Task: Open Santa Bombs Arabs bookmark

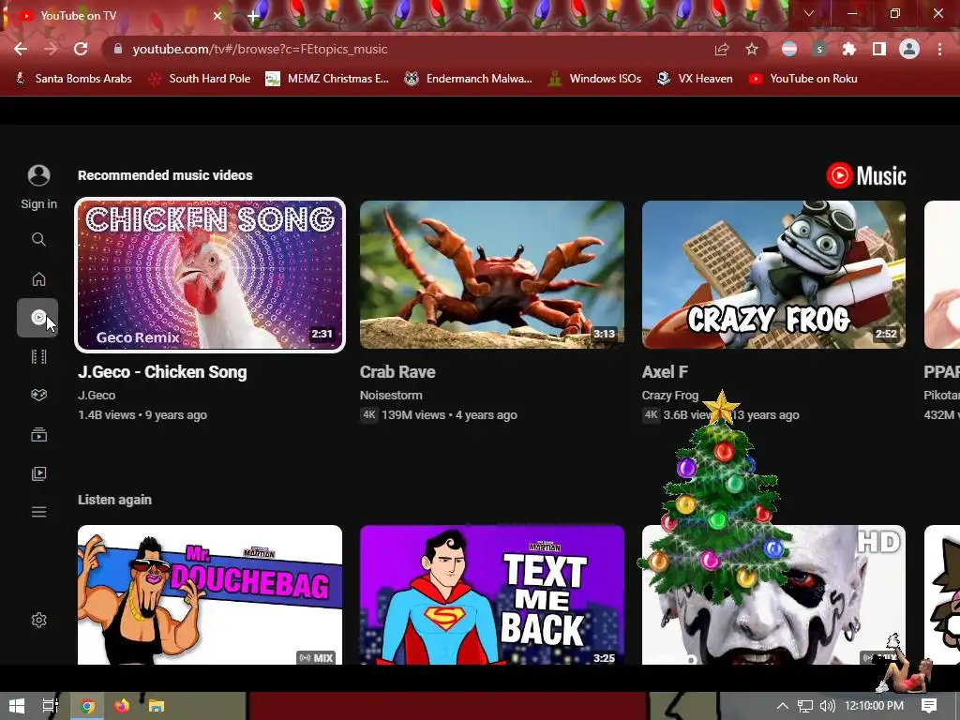Action: [x=73, y=79]
